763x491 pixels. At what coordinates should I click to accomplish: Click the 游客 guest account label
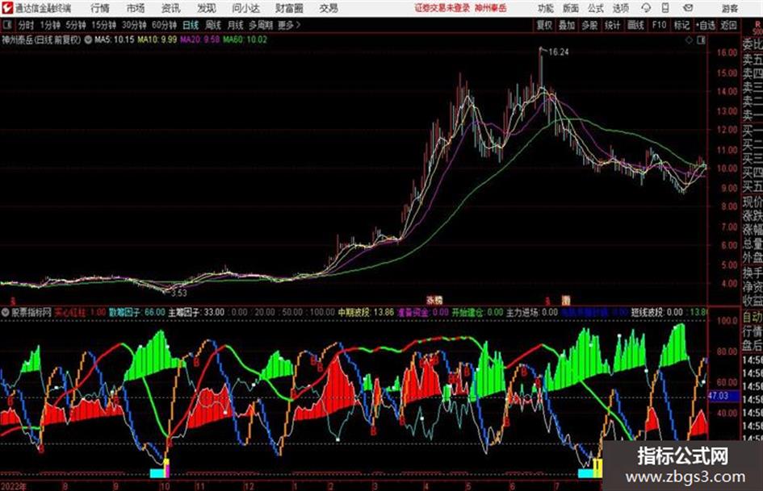pyautogui.click(x=729, y=8)
